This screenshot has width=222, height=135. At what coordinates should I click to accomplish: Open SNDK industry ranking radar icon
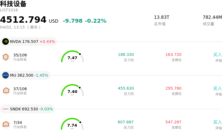(x=6, y=124)
